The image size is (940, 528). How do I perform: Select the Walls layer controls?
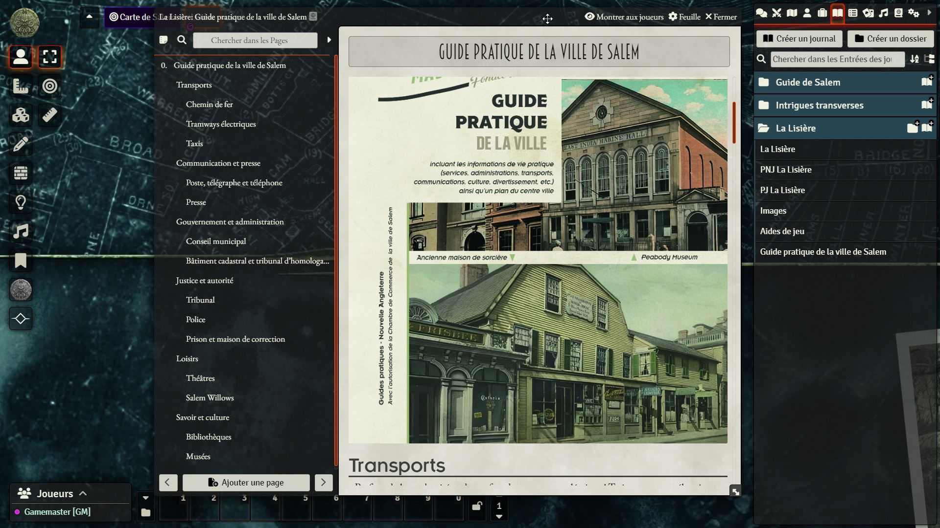coord(21,173)
